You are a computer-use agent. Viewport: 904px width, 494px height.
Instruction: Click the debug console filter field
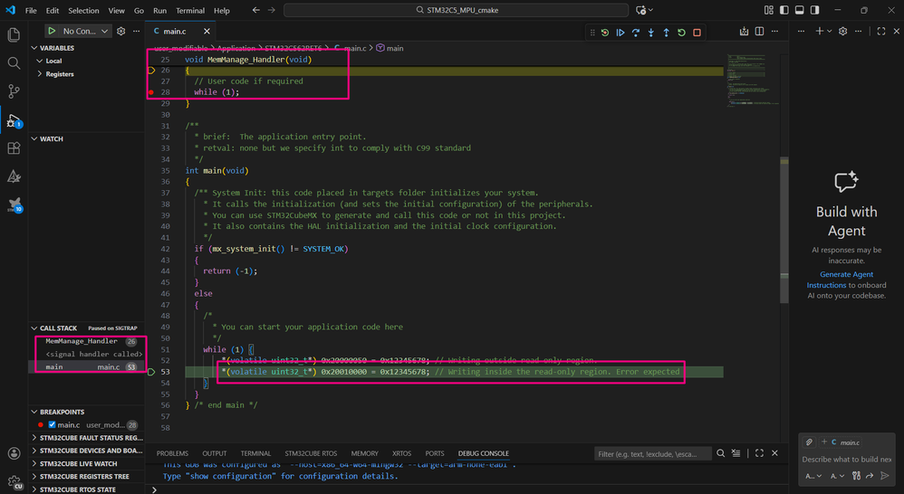652,453
